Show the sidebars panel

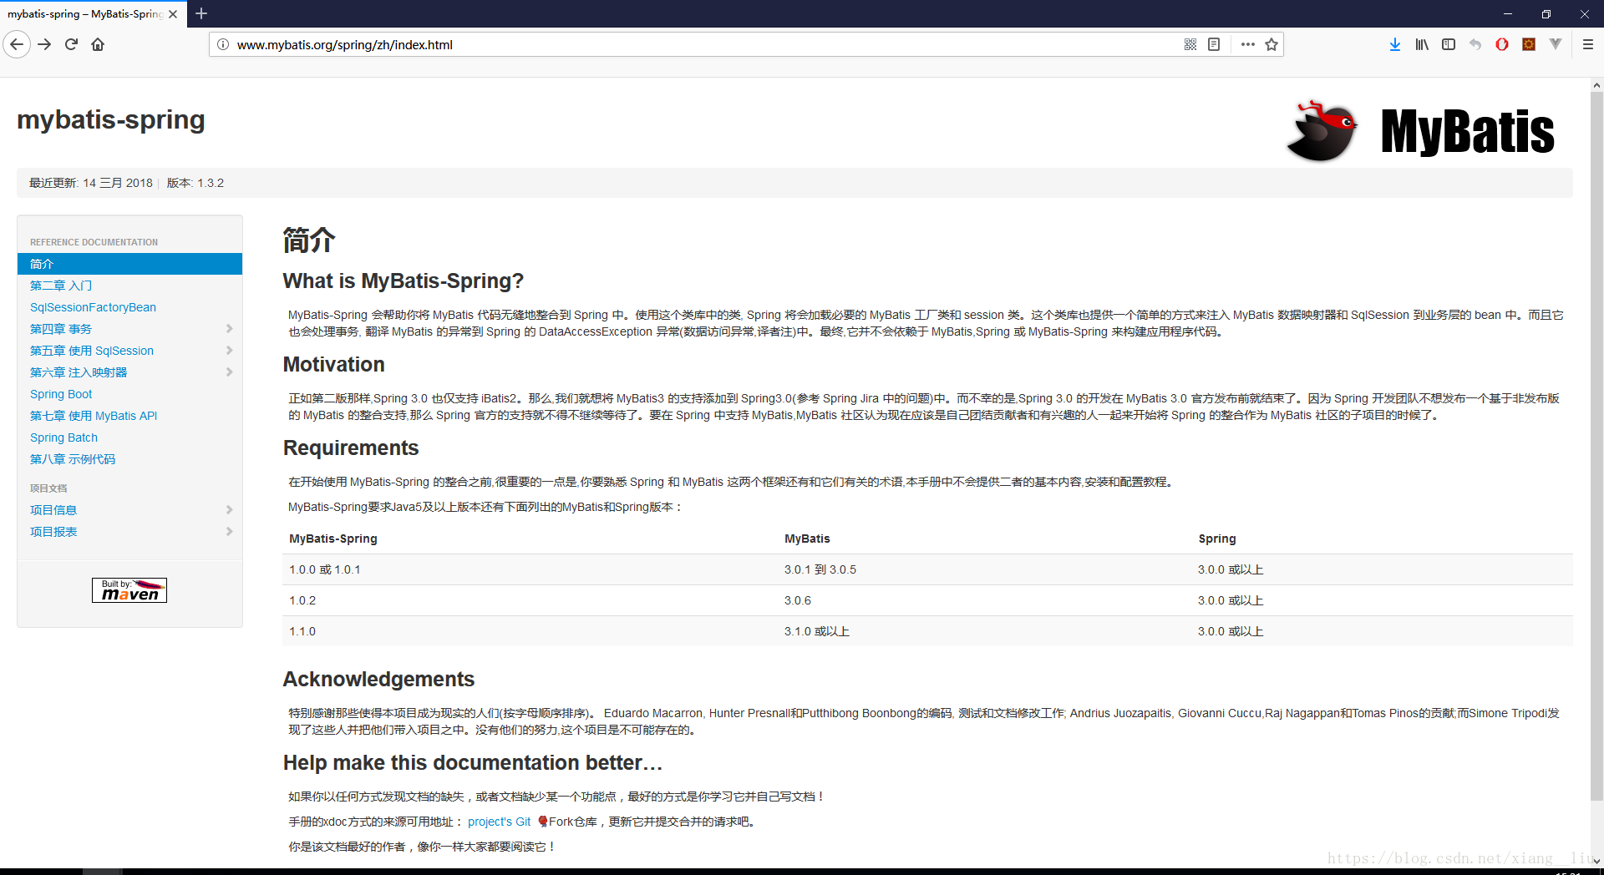point(1449,44)
